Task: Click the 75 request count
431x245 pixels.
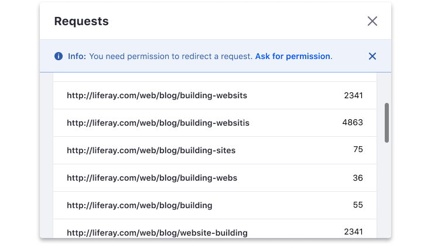Action: pyautogui.click(x=358, y=150)
